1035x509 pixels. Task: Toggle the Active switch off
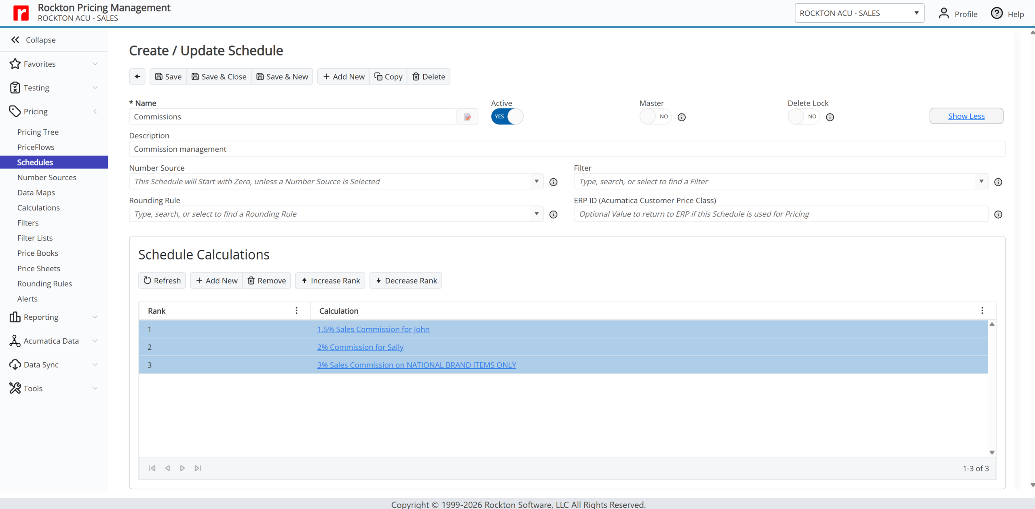tap(507, 116)
